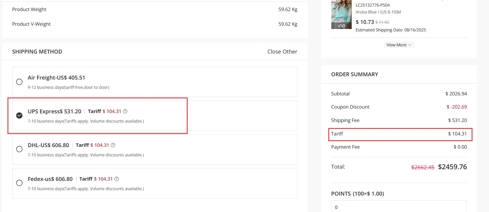The width and height of the screenshot is (489, 212).
Task: Click the DHL-US$ 606.80 option label
Action: pyautogui.click(x=48, y=145)
